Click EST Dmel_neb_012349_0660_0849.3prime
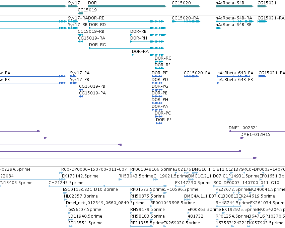 click(x=105, y=203)
